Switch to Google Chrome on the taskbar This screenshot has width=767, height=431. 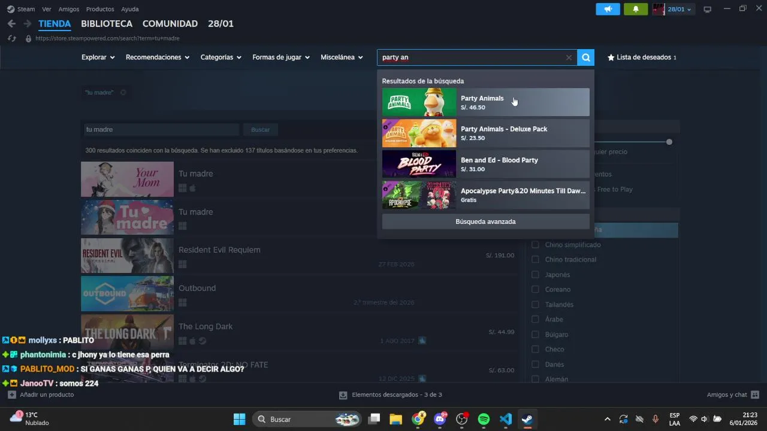(418, 419)
